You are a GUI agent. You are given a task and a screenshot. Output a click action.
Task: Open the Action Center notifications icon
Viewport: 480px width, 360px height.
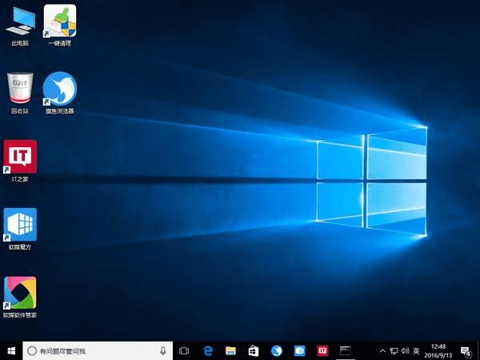click(466, 351)
